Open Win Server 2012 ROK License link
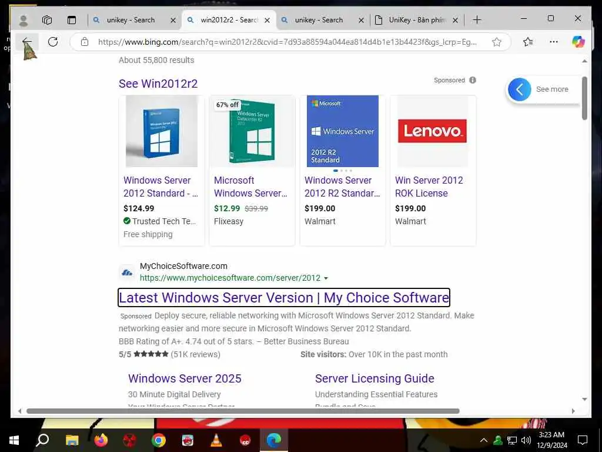 [x=429, y=187]
